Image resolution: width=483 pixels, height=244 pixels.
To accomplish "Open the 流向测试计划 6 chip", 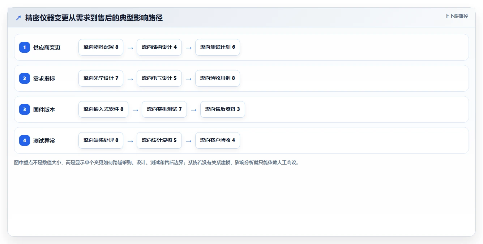I will (218, 47).
